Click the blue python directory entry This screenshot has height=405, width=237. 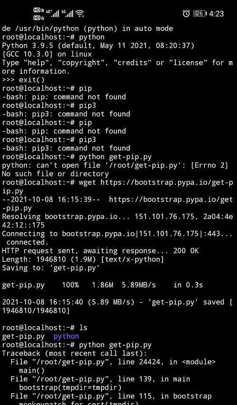66,336
